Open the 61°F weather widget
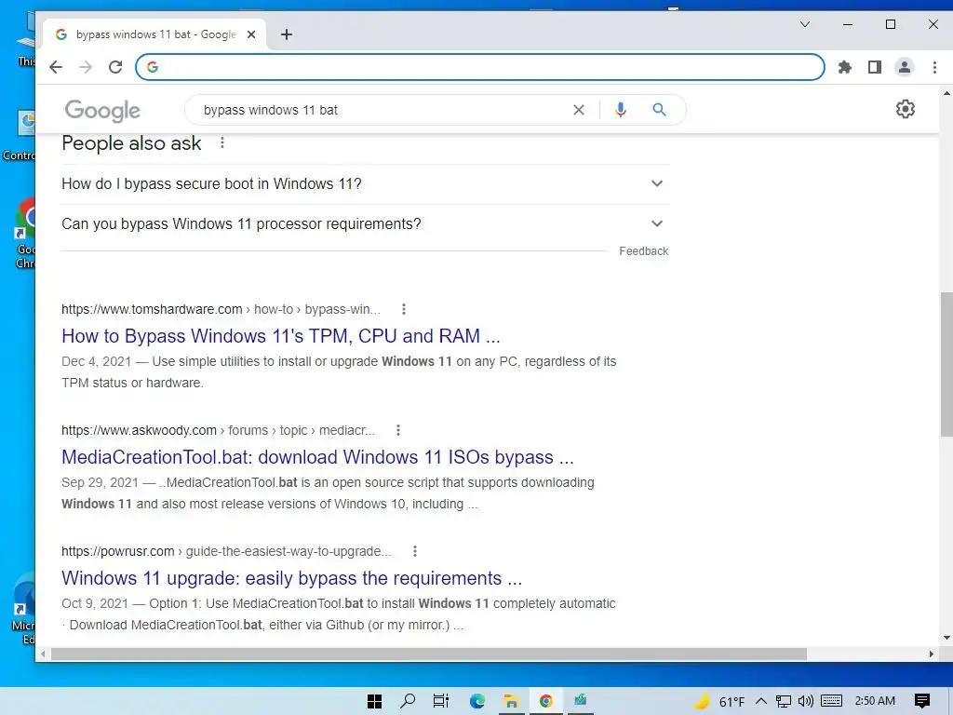The height and width of the screenshot is (715, 953). tap(719, 701)
